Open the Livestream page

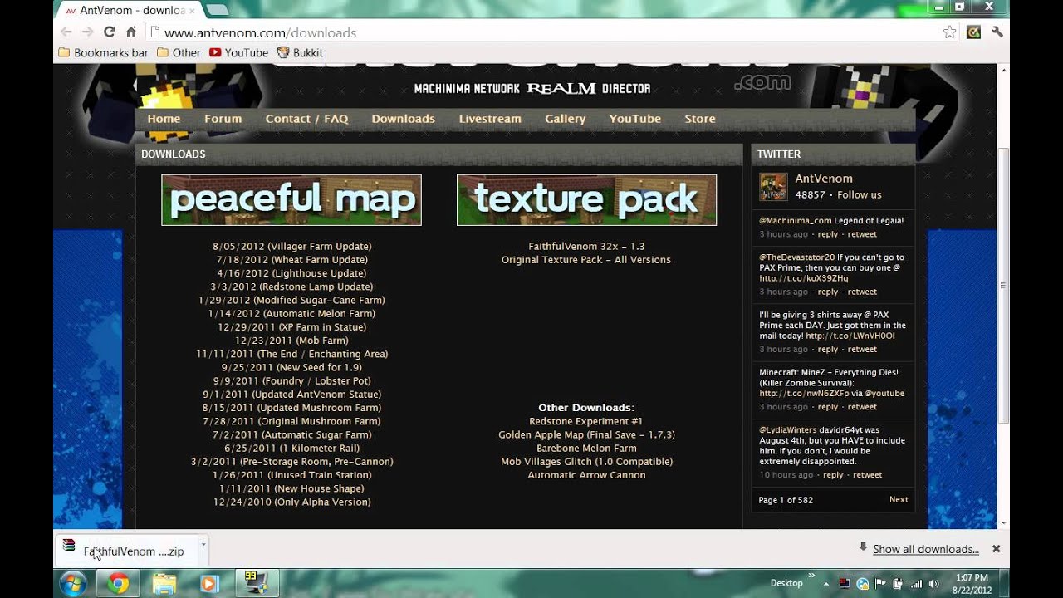click(x=490, y=119)
